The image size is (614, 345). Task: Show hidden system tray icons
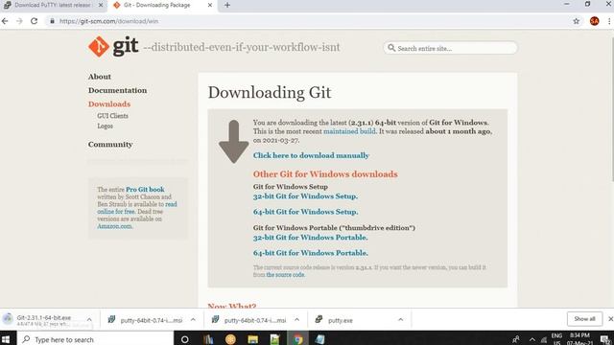[531, 339]
